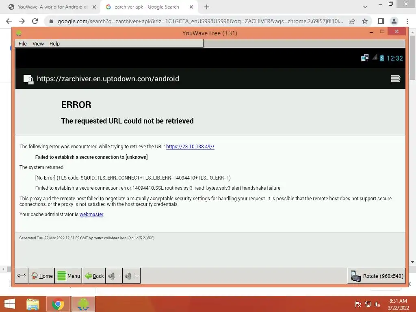Open the Chrome tab search dropdown
This screenshot has height=312, width=416.
(365, 7)
